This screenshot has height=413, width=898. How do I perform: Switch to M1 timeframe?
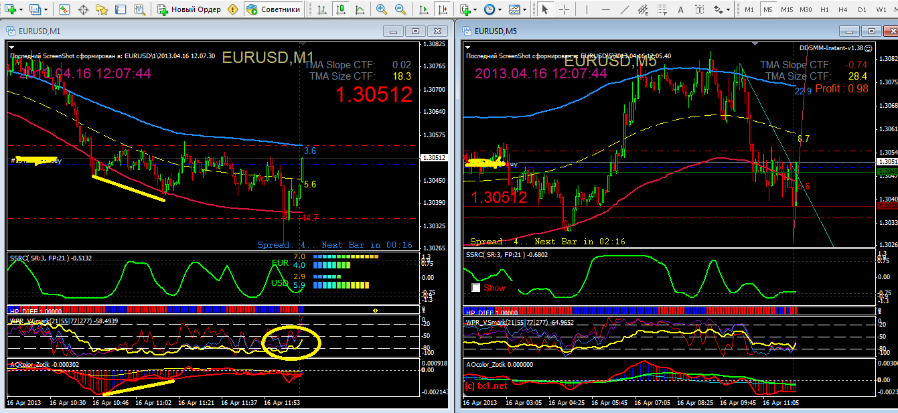749,9
